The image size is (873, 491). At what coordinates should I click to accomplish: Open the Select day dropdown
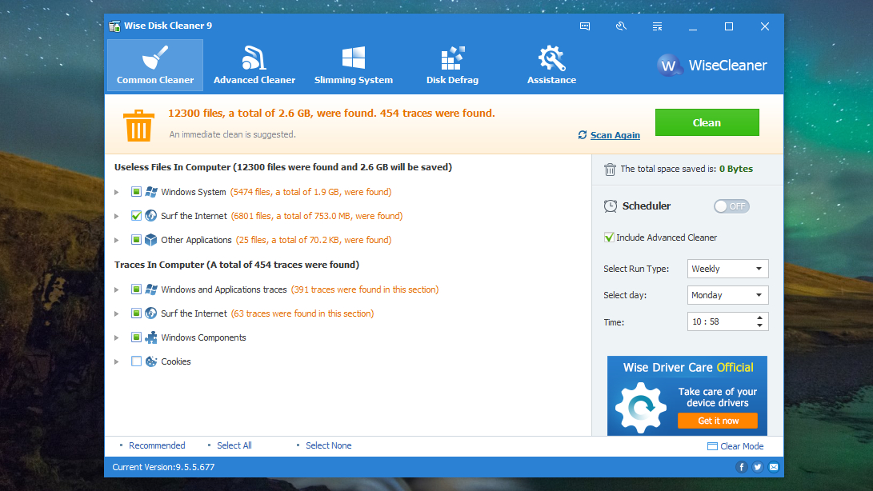point(727,295)
